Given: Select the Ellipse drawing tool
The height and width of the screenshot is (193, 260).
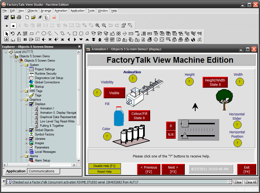Looking at the screenshot, I should 44,33.
